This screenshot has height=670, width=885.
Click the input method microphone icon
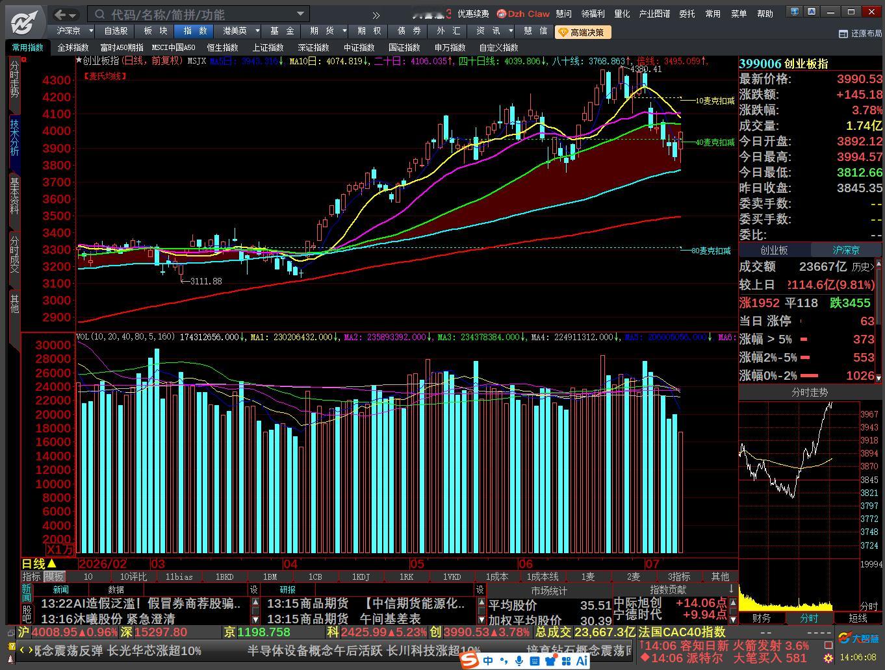click(519, 661)
